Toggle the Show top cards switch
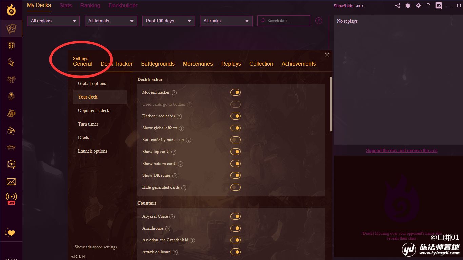This screenshot has width=463, height=260. [236, 152]
